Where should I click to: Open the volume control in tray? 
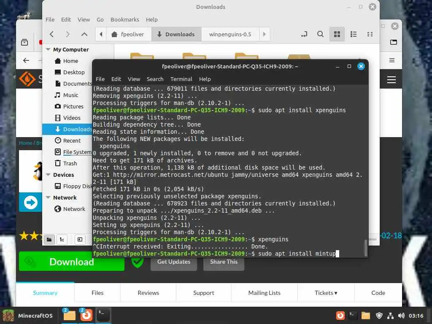point(401,316)
